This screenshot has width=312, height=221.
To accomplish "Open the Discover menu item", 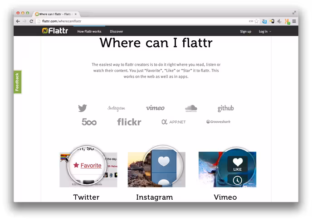I will pos(117,31).
